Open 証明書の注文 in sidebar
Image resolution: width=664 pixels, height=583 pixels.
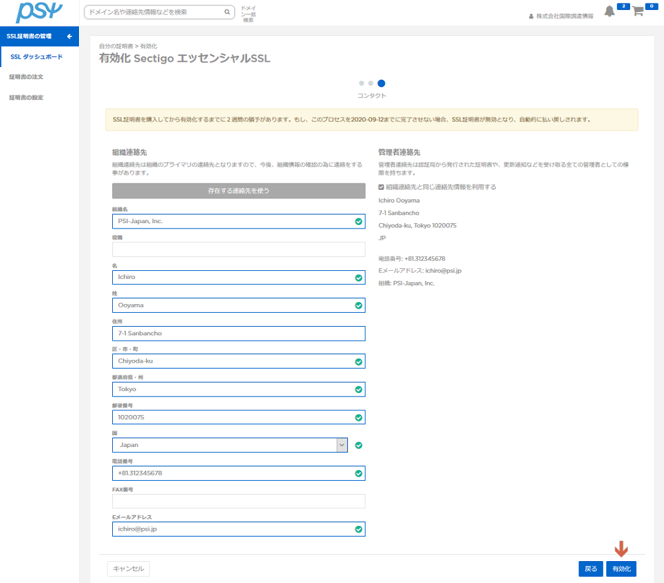(x=27, y=77)
